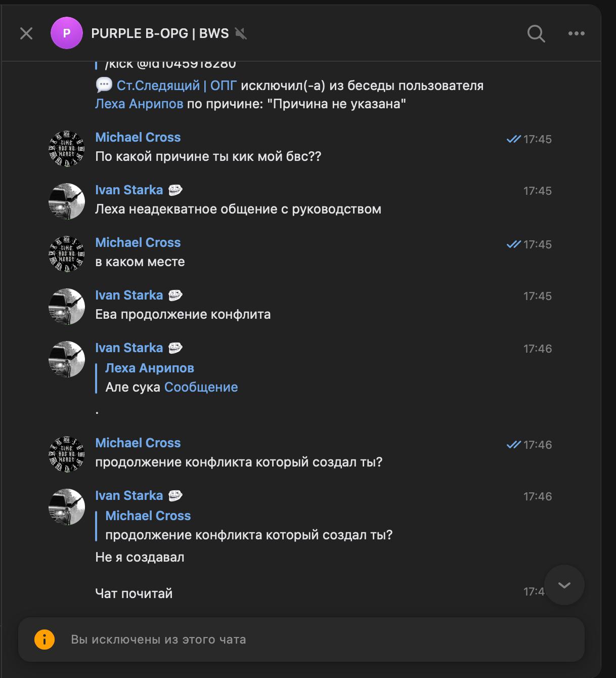Click Ivan Starka avatar beside 'Ева продолжение конфлита'
The image size is (616, 678).
[67, 306]
